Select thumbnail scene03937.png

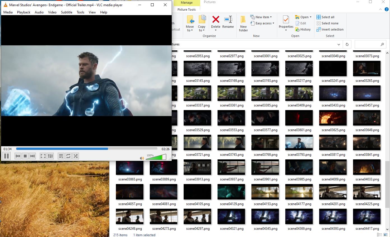pyautogui.click(x=231, y=167)
